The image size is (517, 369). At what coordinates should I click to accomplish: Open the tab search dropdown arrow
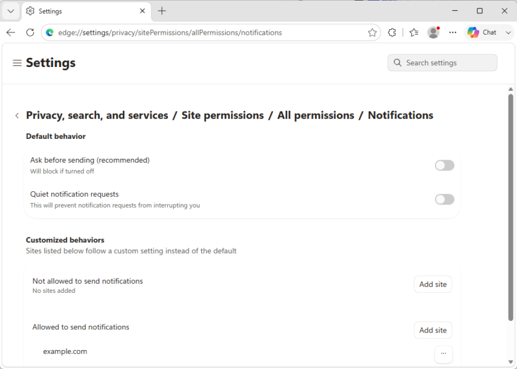(10, 11)
